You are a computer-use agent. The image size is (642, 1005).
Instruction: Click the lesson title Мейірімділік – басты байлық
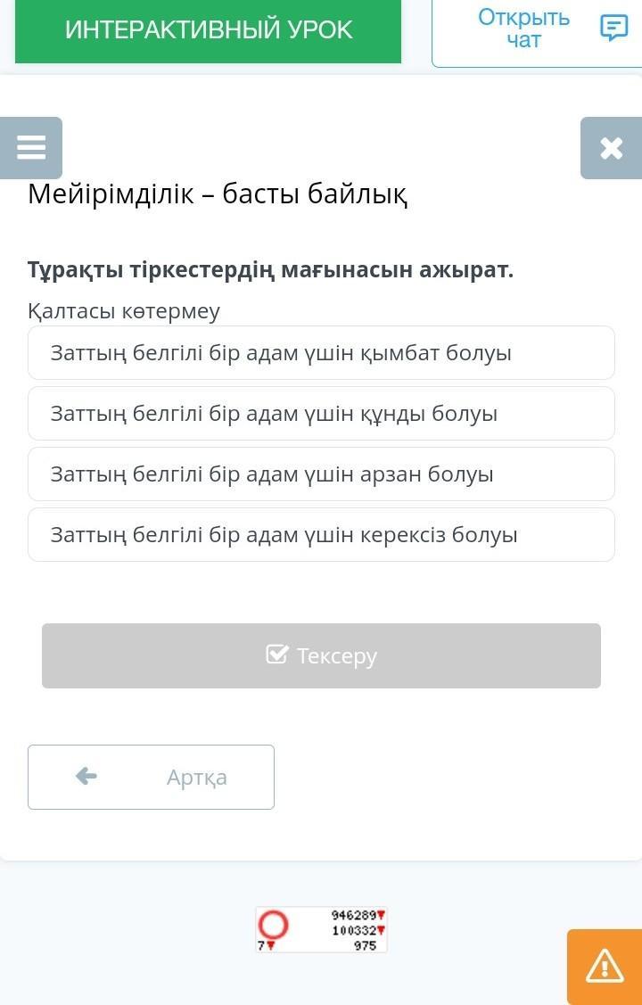pos(218,194)
